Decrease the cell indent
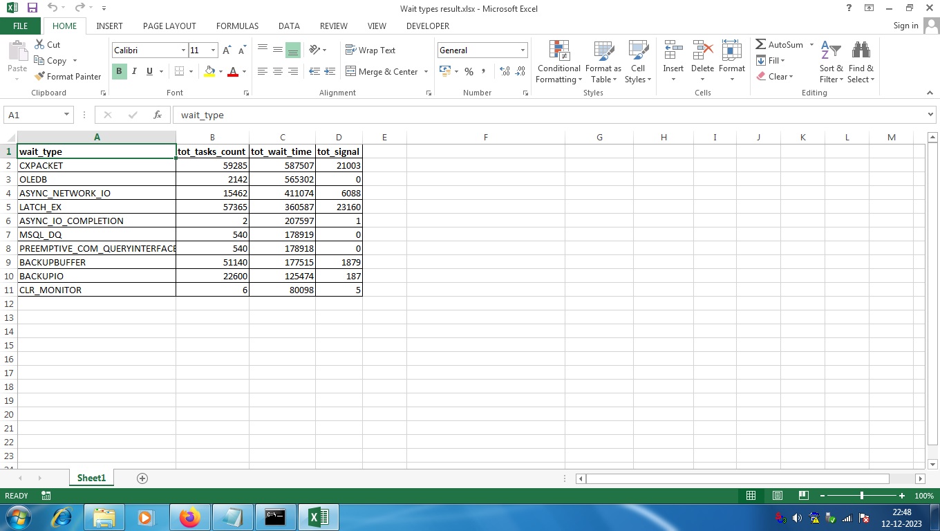Image resolution: width=940 pixels, height=531 pixels. click(x=314, y=71)
